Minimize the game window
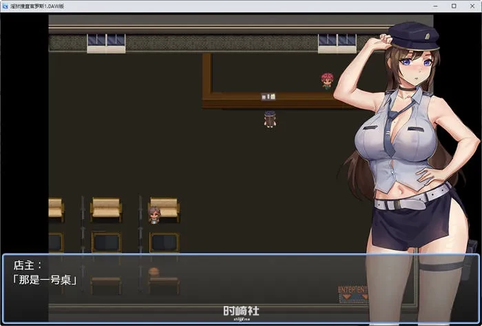The width and height of the screenshot is (482, 326). click(435, 6)
